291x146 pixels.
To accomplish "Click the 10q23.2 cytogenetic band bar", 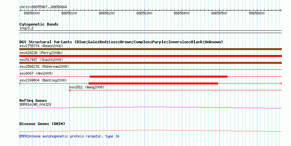I will point(150,32).
